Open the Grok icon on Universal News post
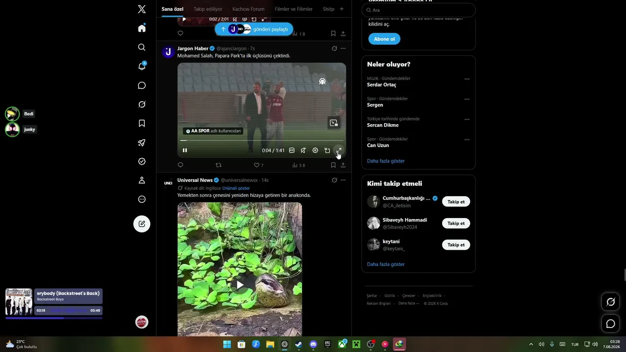Image resolution: width=626 pixels, height=352 pixels. (334, 180)
